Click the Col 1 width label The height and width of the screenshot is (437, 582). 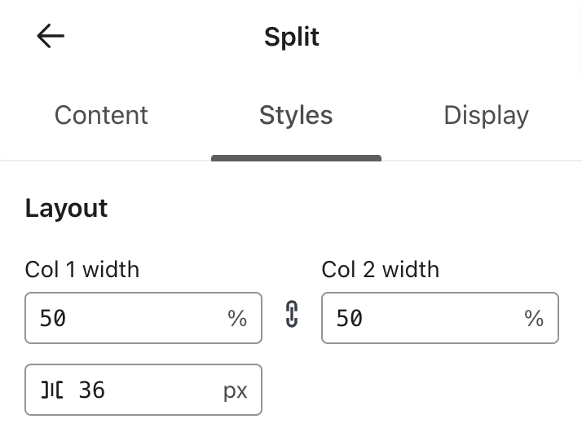pos(82,269)
